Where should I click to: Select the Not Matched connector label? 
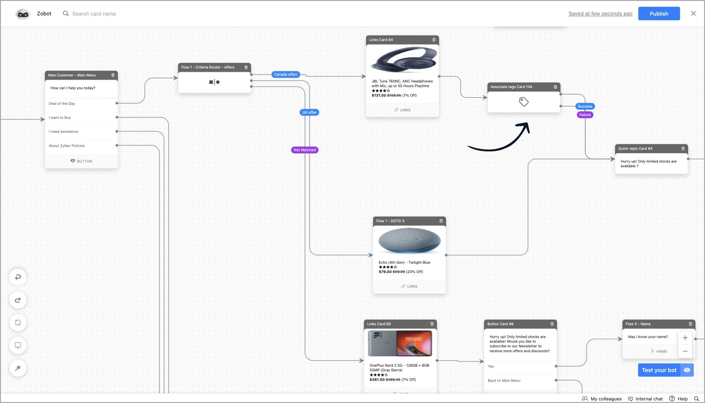tap(305, 150)
